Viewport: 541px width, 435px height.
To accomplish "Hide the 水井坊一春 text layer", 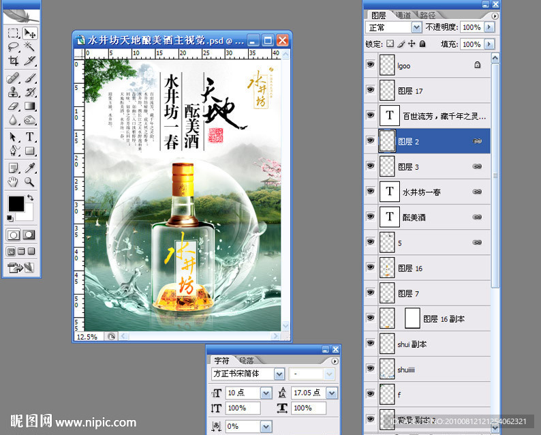I will 370,192.
